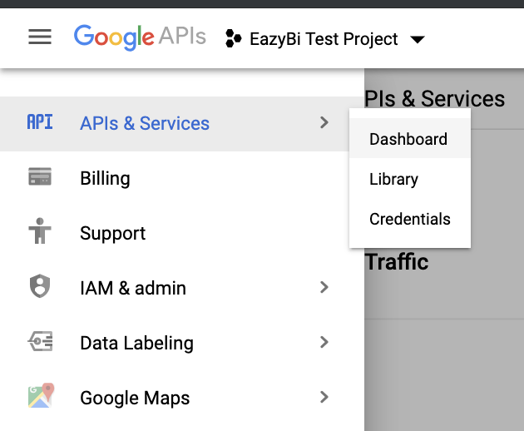Expand the IAM & admin submenu chevron
Image resolution: width=524 pixels, height=431 pixels.
pyautogui.click(x=324, y=287)
